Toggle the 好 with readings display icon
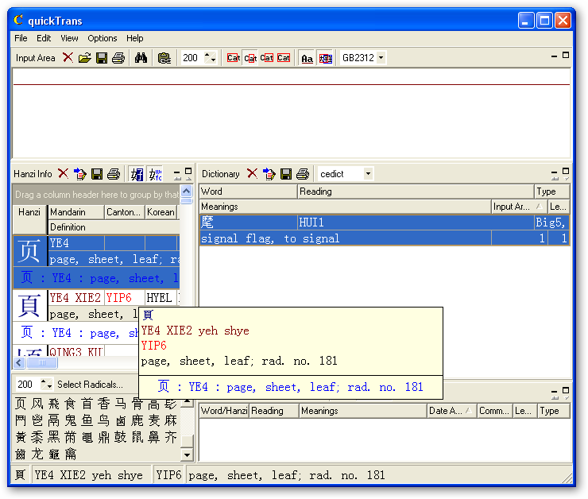The width and height of the screenshot is (588, 499). click(x=155, y=174)
